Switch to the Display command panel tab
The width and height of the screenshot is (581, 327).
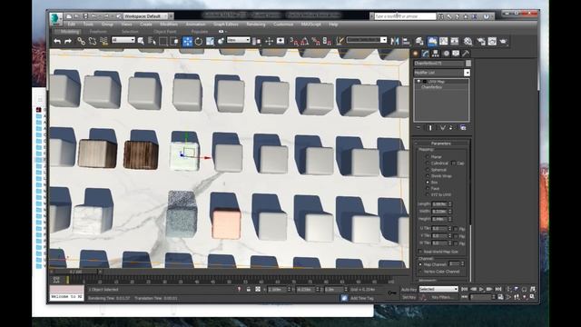[456, 54]
